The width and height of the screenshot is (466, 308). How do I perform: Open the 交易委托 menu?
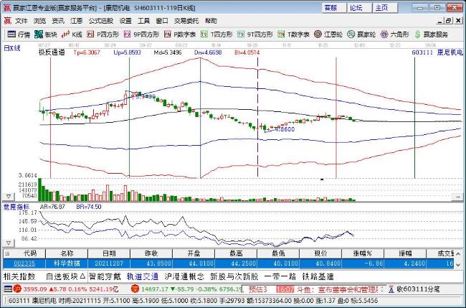(186, 21)
